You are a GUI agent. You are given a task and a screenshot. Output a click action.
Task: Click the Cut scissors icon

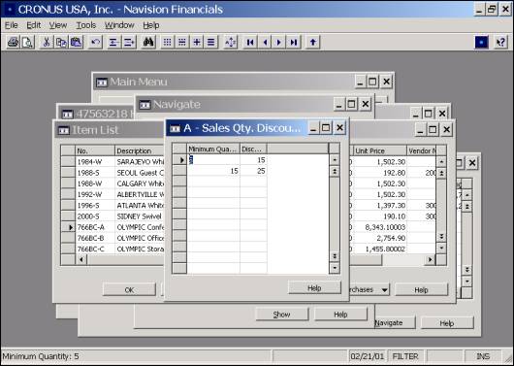(47, 42)
